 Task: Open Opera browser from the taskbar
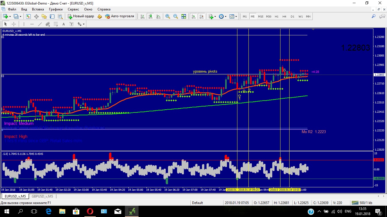[90, 211]
